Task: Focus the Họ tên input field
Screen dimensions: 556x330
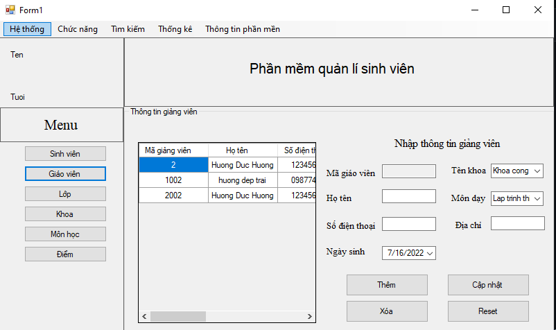Action: pos(409,196)
